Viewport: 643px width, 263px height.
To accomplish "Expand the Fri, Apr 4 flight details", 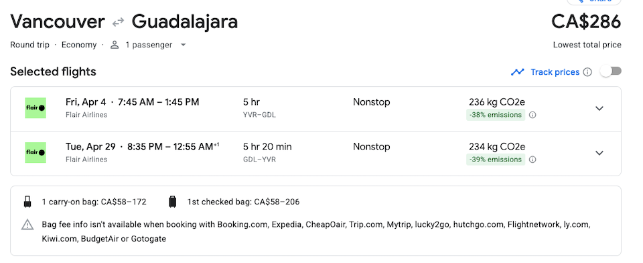I will (x=599, y=109).
